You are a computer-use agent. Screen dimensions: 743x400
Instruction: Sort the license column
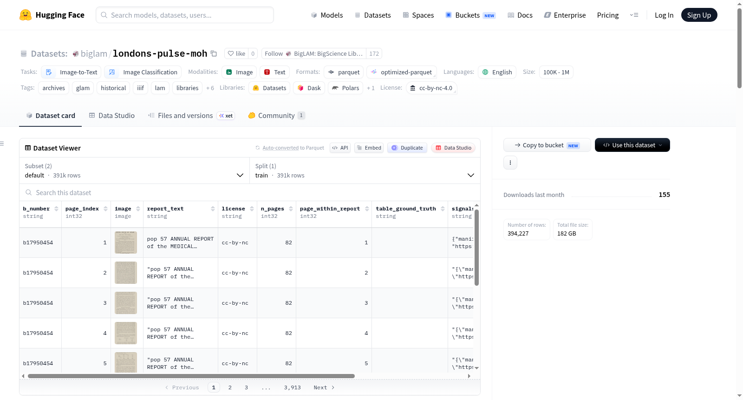coord(252,209)
